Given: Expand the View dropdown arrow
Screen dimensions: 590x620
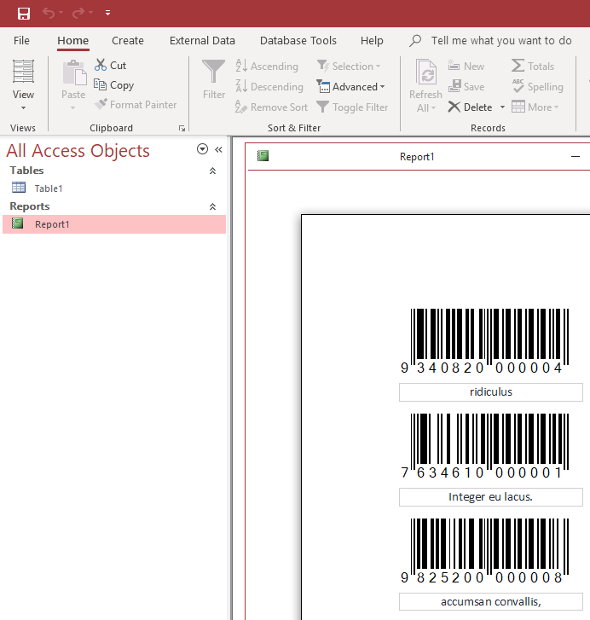Looking at the screenshot, I should pyautogui.click(x=23, y=108).
